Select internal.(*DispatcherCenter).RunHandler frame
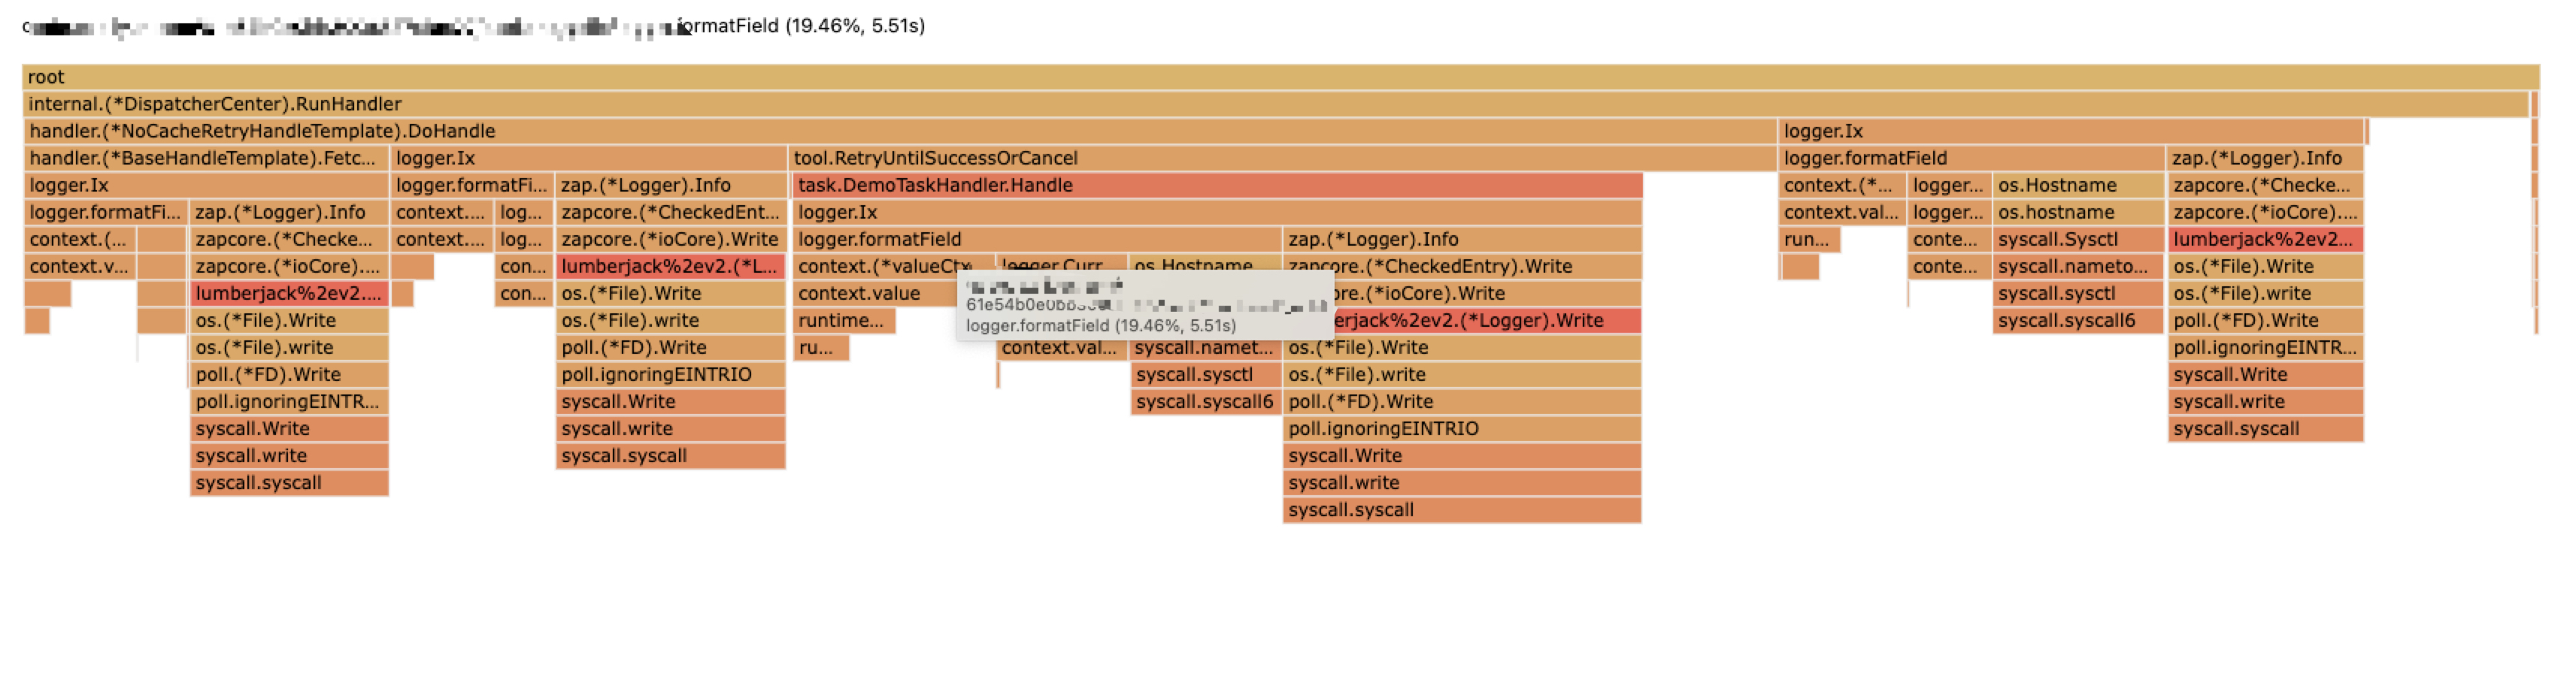The height and width of the screenshot is (698, 2576). click(x=1275, y=104)
